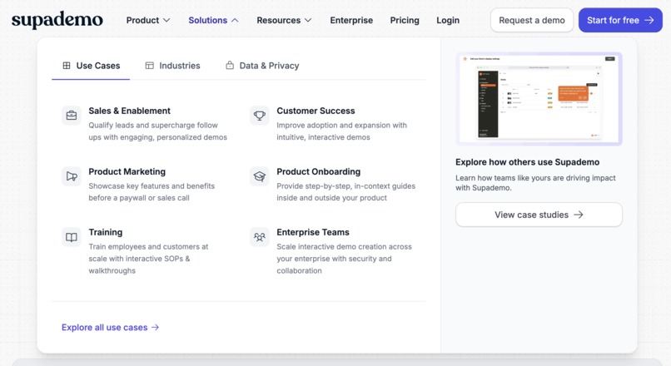Switch to the Industries tab
Viewport: 671px width, 366px height.
click(x=172, y=66)
